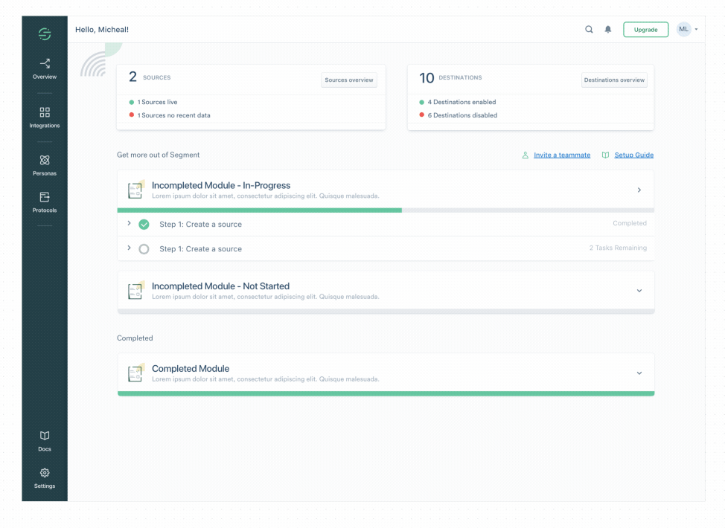Click the Completed Module full progress bar
This screenshot has width=725, height=528.
pos(386,393)
